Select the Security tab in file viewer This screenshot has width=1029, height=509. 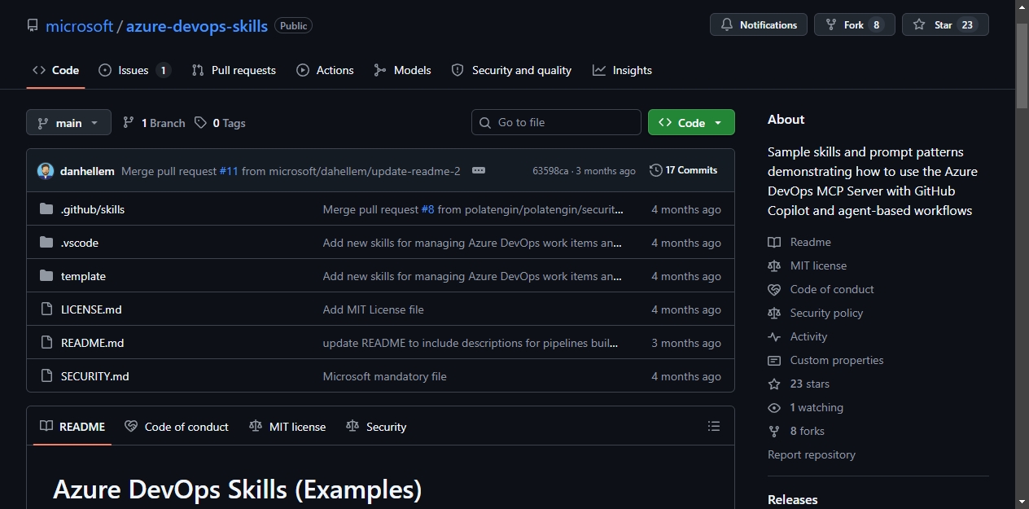click(x=376, y=427)
